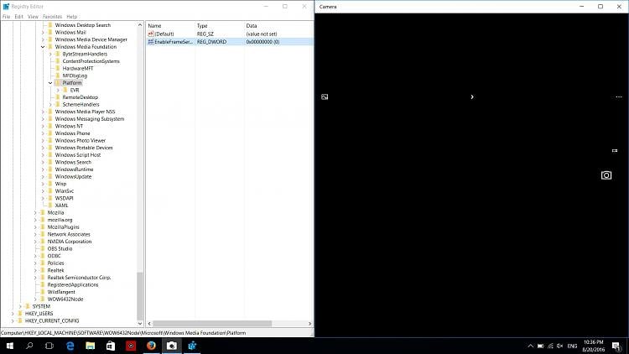Select the SYSTEM key
Viewport: 629px width, 354px height.
(x=41, y=307)
